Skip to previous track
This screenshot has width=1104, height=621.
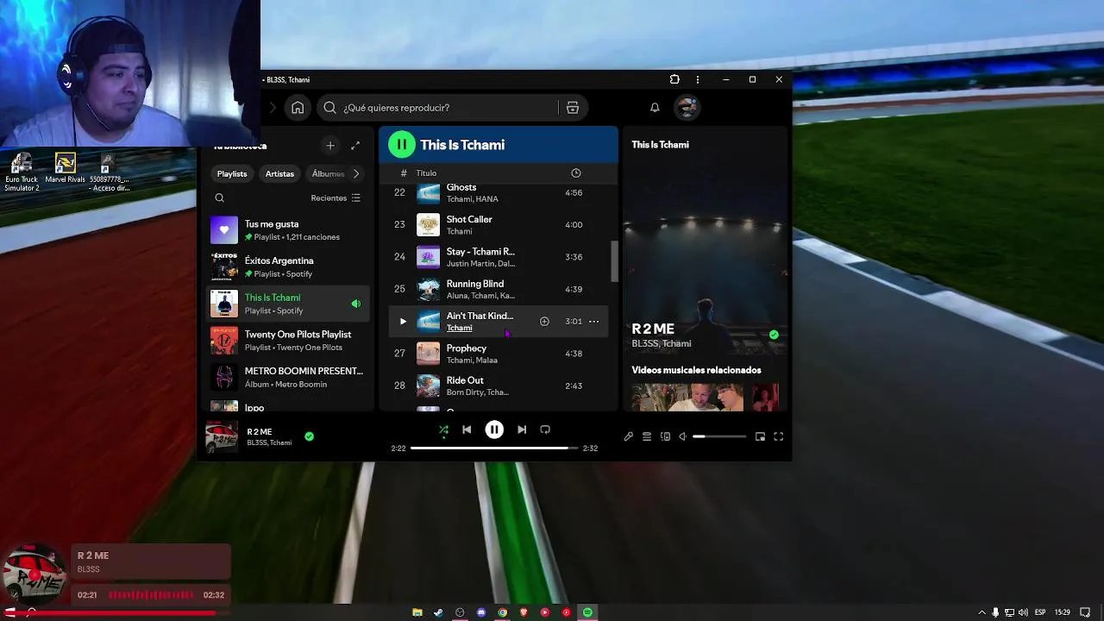[x=467, y=430]
